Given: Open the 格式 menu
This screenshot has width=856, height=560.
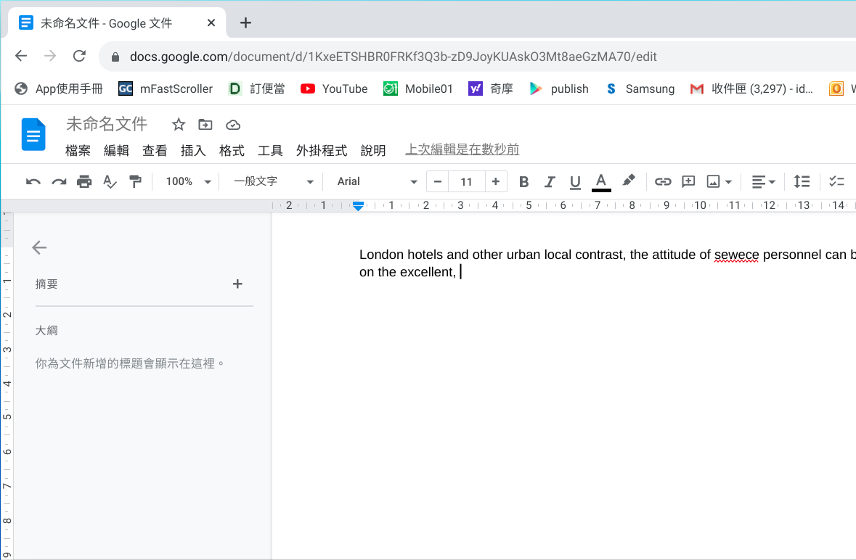Looking at the screenshot, I should click(x=232, y=150).
